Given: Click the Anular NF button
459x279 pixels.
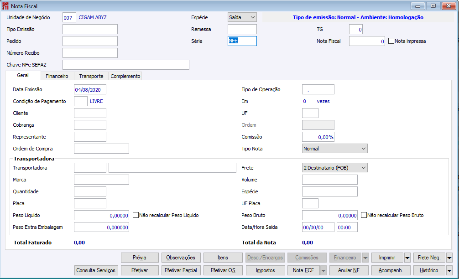Looking at the screenshot, I should point(349,270).
